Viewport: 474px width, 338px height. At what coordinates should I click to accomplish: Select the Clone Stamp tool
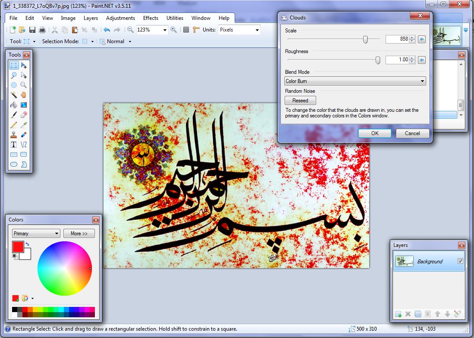click(x=14, y=135)
